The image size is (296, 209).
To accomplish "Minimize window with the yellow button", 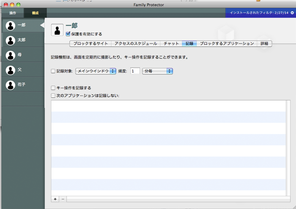I will [x=12, y=5].
